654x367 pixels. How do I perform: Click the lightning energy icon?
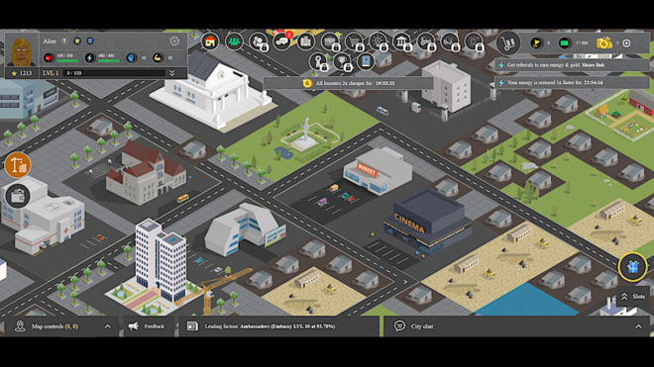click(x=89, y=58)
